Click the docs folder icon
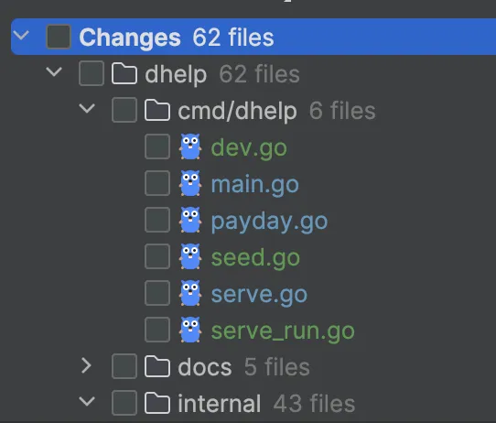This screenshot has width=496, height=423. [x=157, y=366]
